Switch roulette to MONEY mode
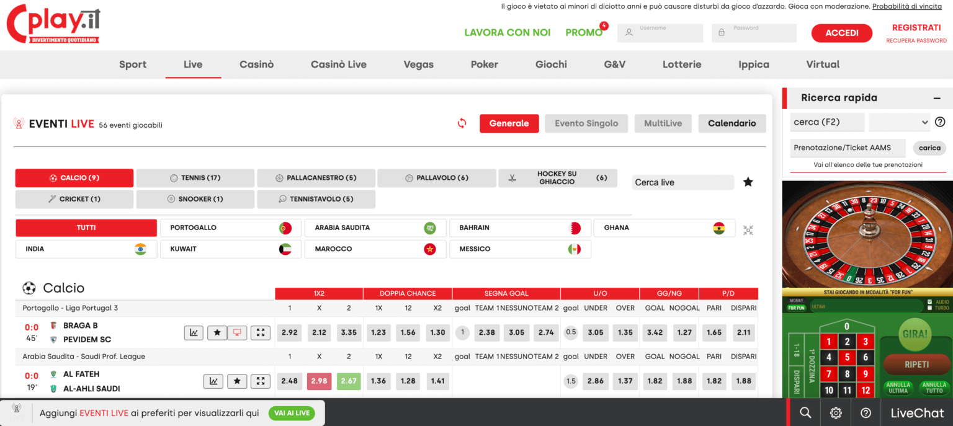Screen dimensions: 953x426 pos(796,301)
